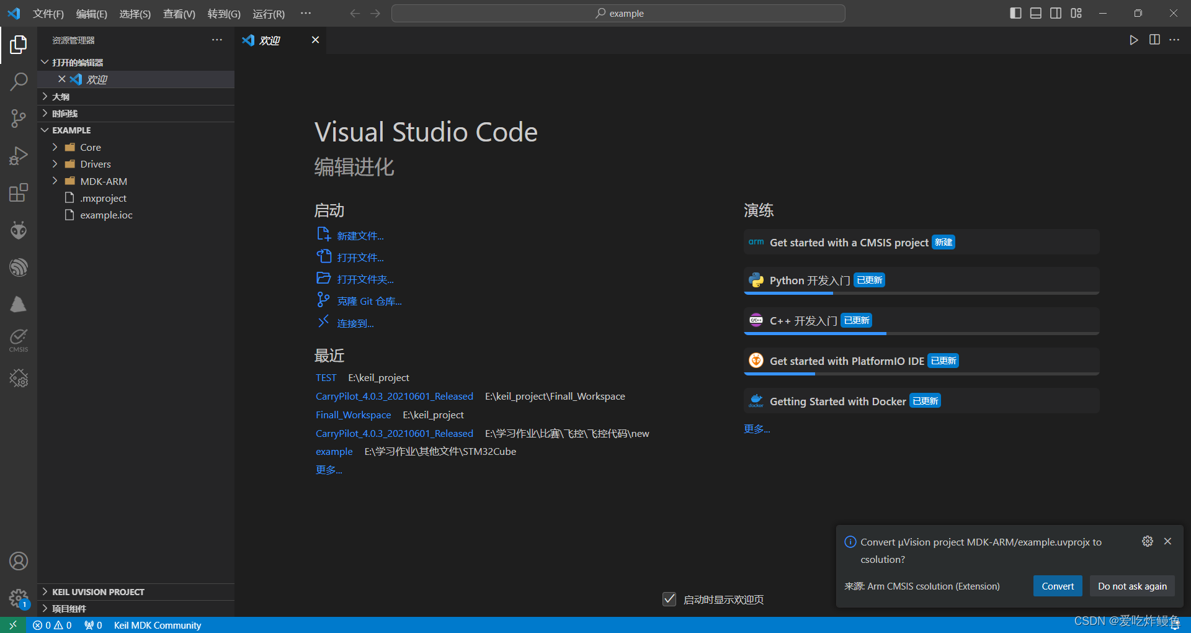Expand KEIL UVISION PROJECT section
This screenshot has height=633, width=1191.
pyautogui.click(x=136, y=591)
